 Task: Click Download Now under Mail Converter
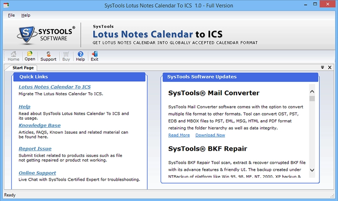210,135
